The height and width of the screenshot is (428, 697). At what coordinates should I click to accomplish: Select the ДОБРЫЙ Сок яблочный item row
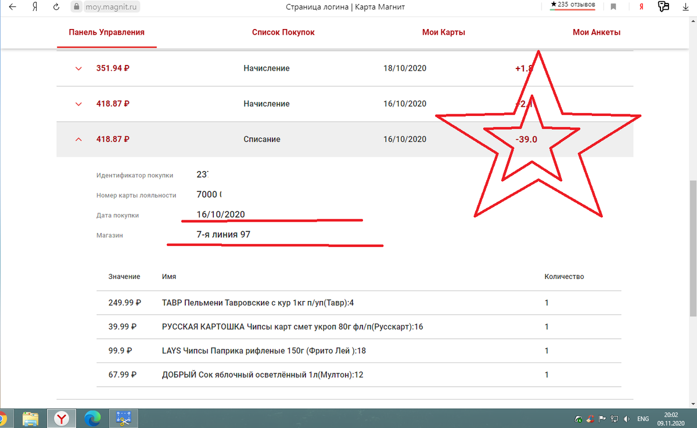click(359, 375)
